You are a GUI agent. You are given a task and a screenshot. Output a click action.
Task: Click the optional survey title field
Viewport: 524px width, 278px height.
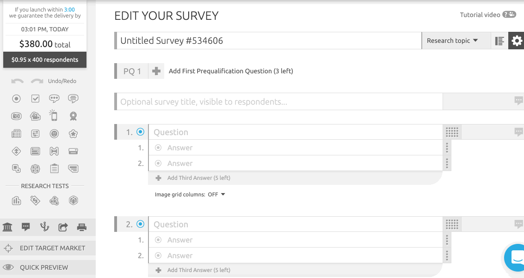point(278,102)
